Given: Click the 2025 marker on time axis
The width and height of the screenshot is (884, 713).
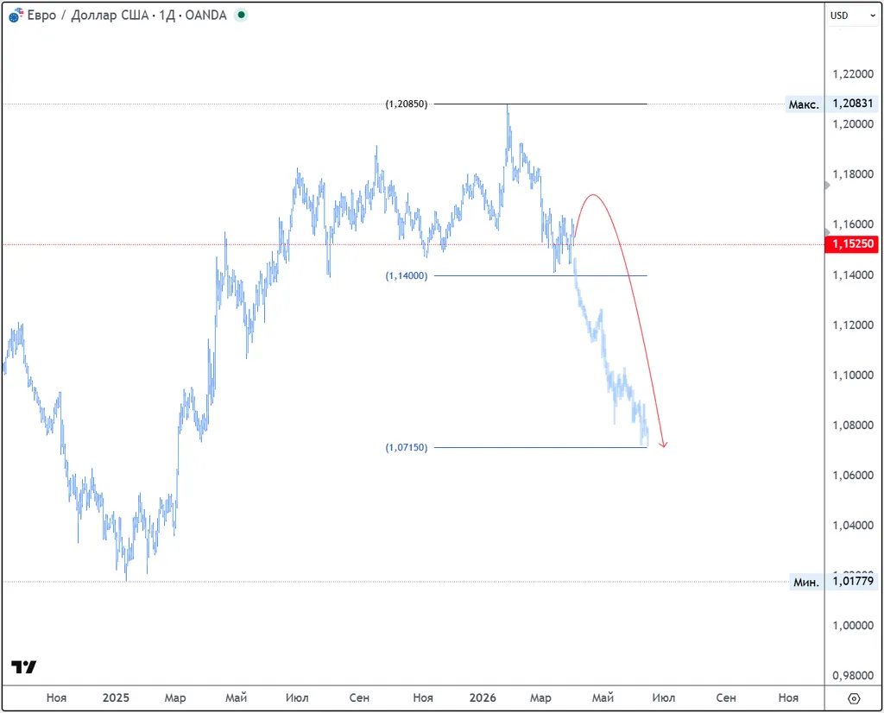Looking at the screenshot, I should click(x=116, y=697).
